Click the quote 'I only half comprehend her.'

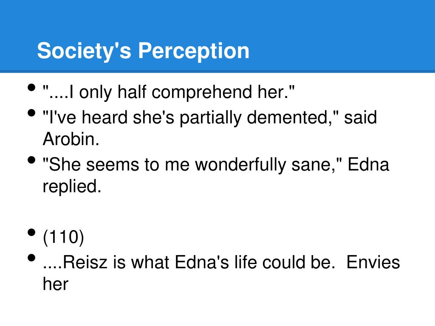(169, 92)
